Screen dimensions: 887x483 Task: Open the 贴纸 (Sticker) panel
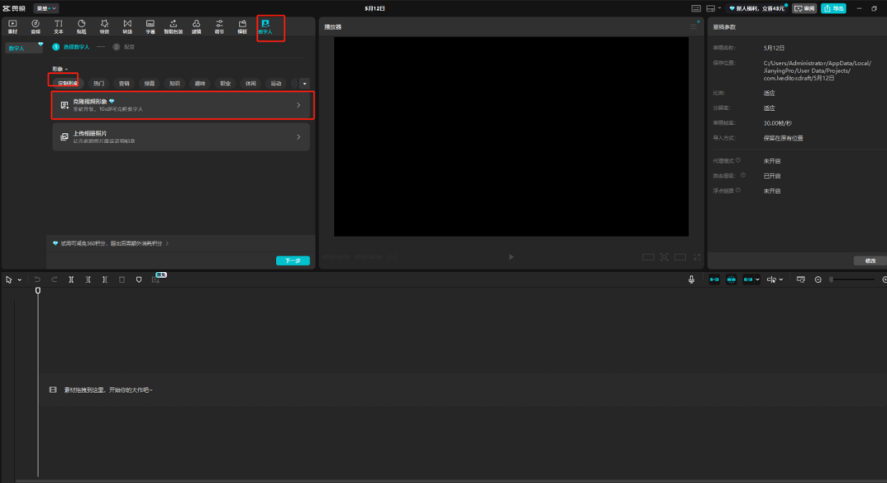[x=81, y=26]
